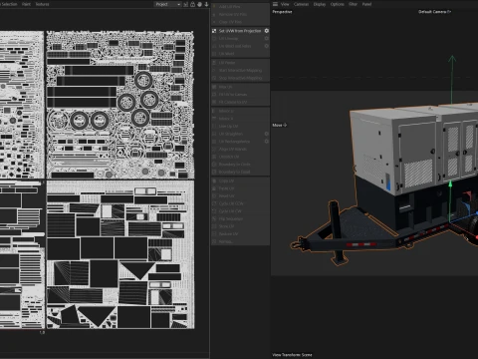The height and width of the screenshot is (359, 478).
Task: Click the UV Unwrap command icon
Action: pyautogui.click(x=214, y=39)
